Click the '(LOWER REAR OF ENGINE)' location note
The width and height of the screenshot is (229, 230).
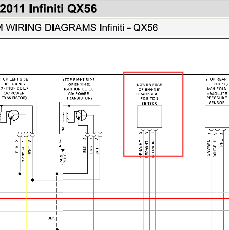point(149,87)
